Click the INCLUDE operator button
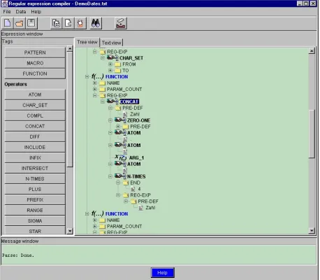 click(x=35, y=147)
